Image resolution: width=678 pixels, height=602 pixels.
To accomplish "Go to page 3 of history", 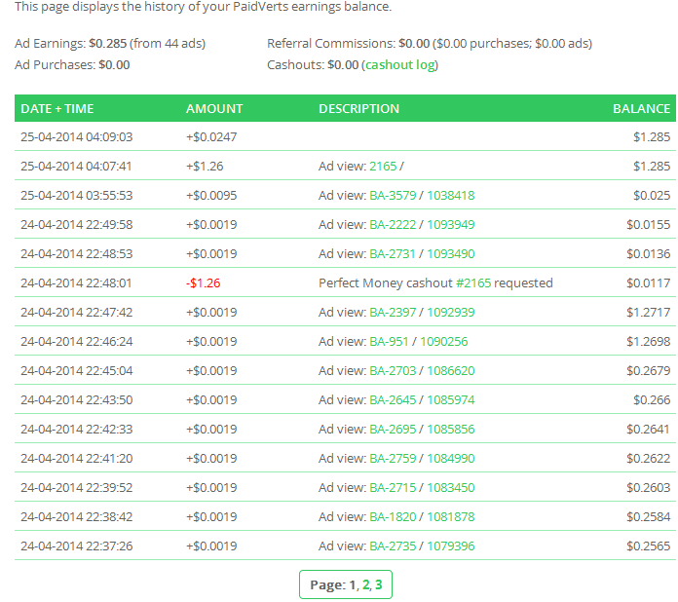I will click(378, 585).
